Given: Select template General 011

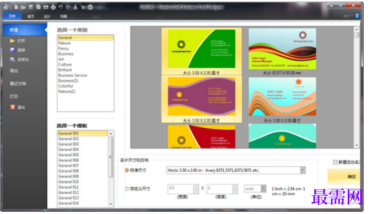Looking at the screenshot, I should 68,187.
